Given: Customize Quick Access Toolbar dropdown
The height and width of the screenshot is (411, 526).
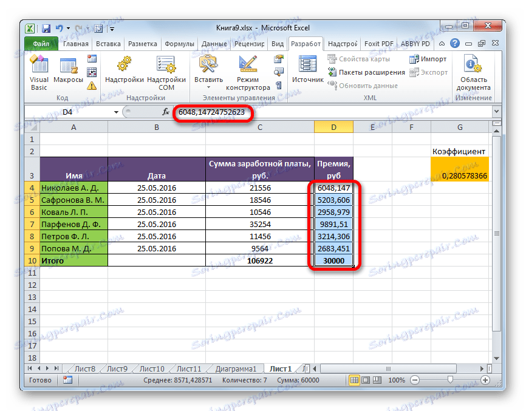Looking at the screenshot, I should (112, 29).
